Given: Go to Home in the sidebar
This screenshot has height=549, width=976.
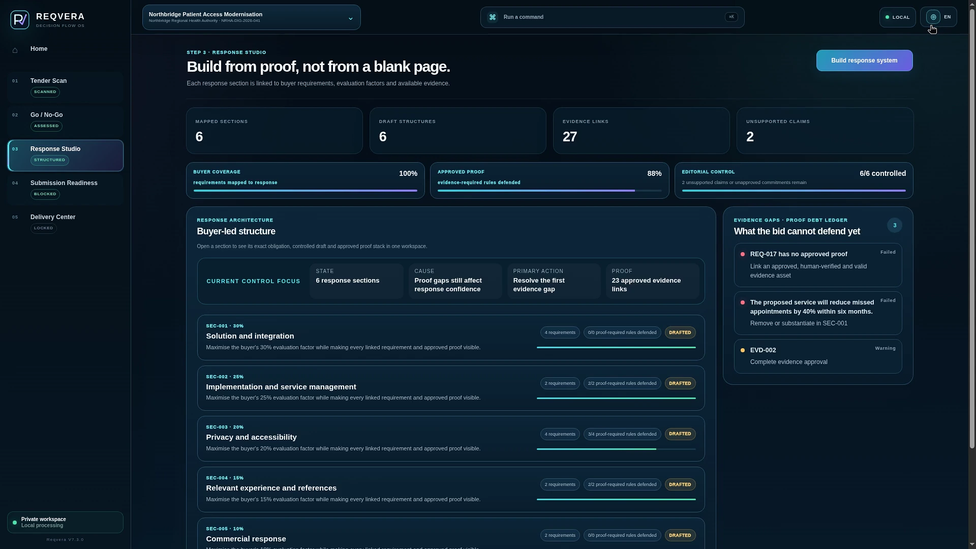Looking at the screenshot, I should click(x=66, y=49).
